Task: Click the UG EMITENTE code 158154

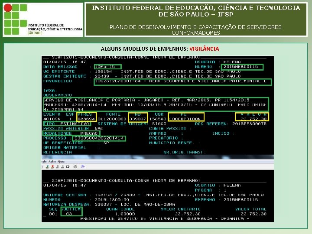Action: pos(103,71)
